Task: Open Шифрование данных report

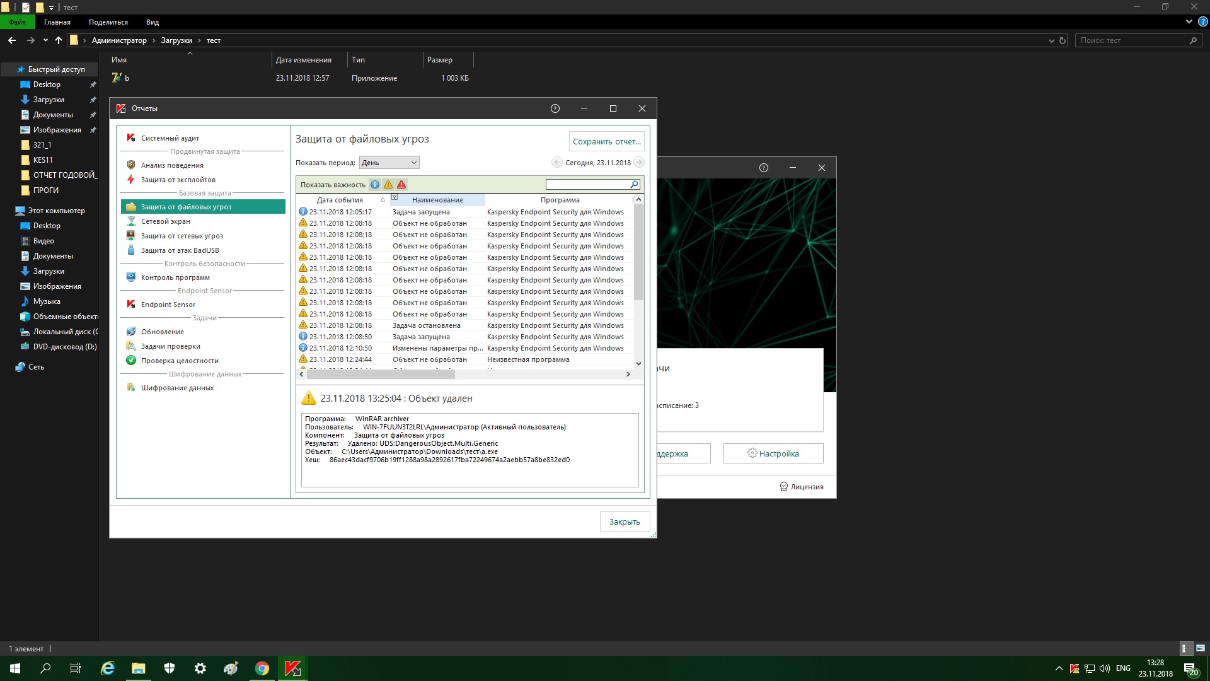Action: click(177, 388)
